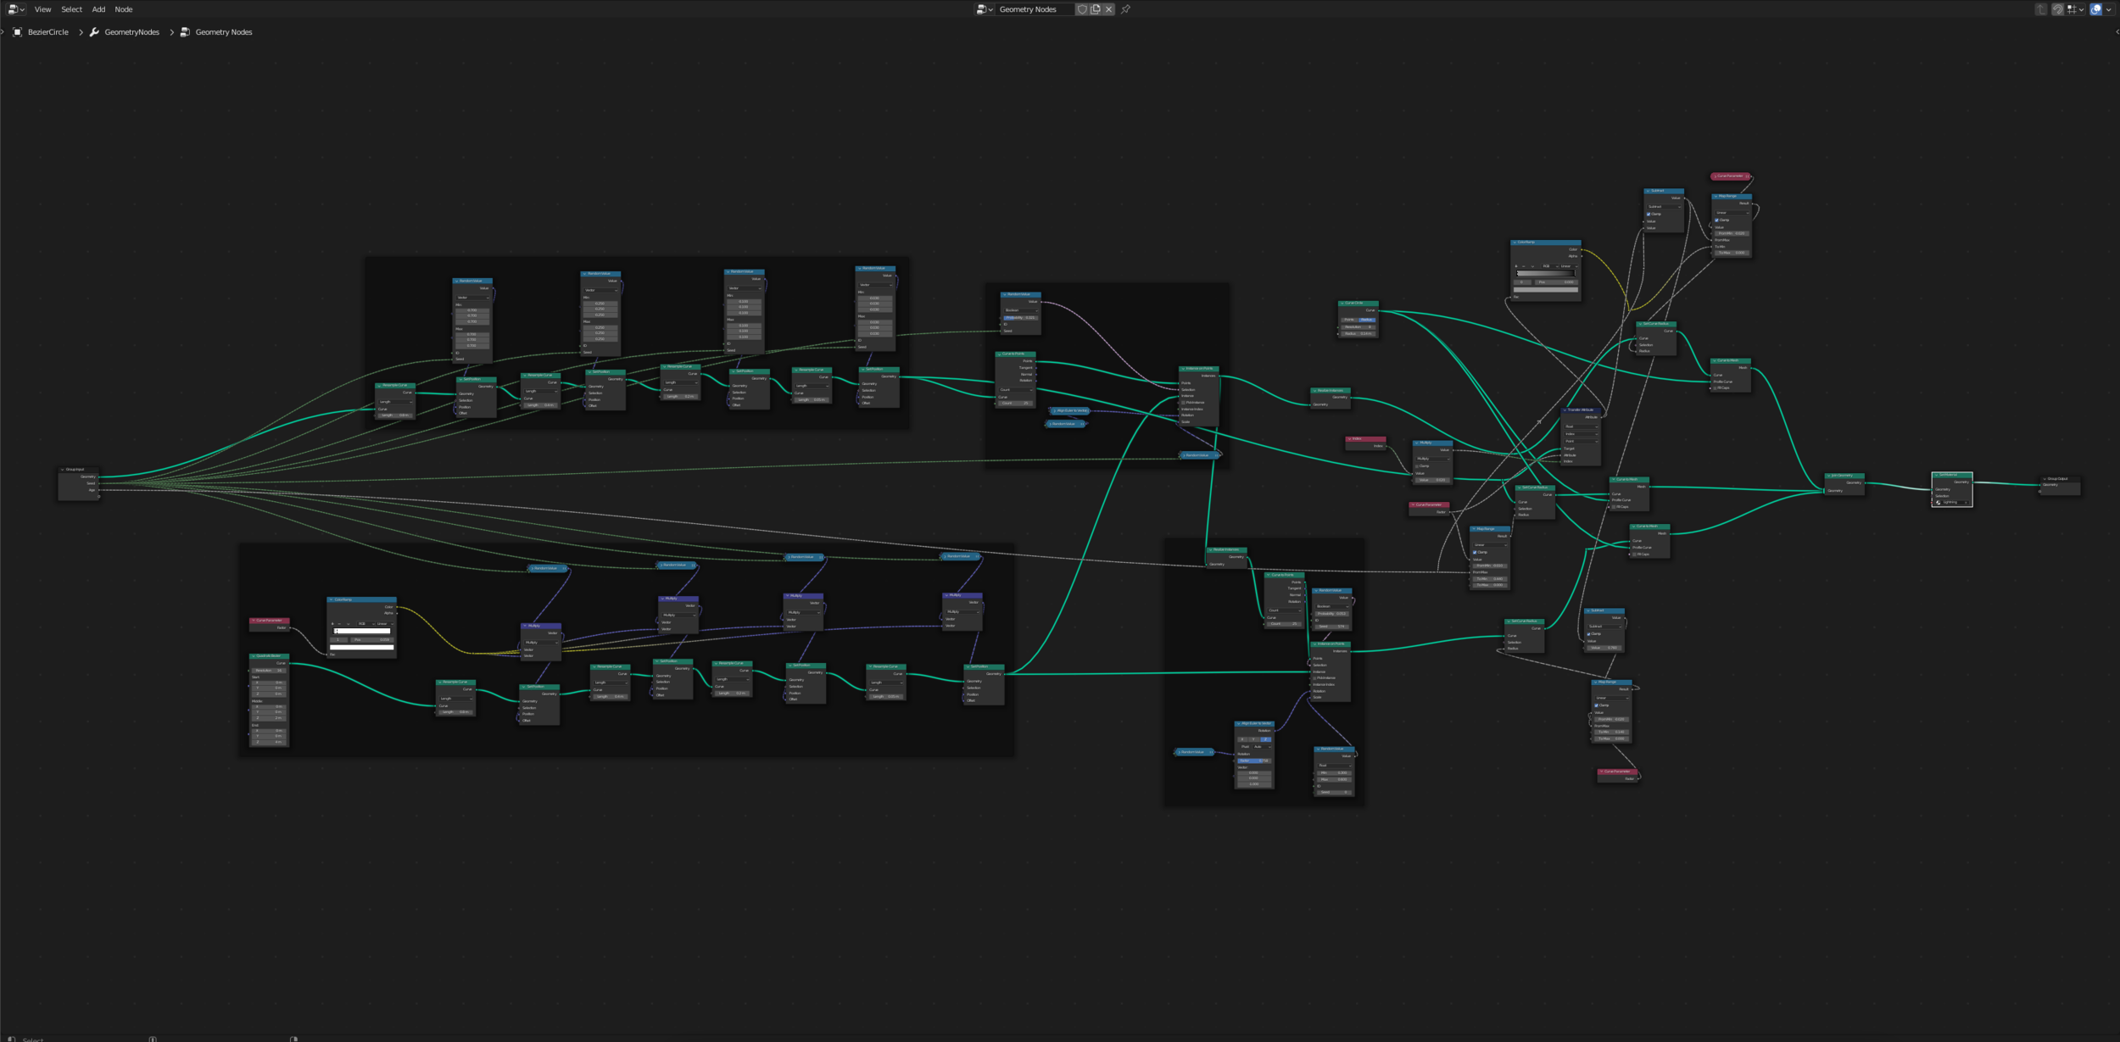Screen dimensions: 2120x1042
Task: Open interpolation dropdown on upper-right Color Ramp
Action: pyautogui.click(x=1568, y=266)
